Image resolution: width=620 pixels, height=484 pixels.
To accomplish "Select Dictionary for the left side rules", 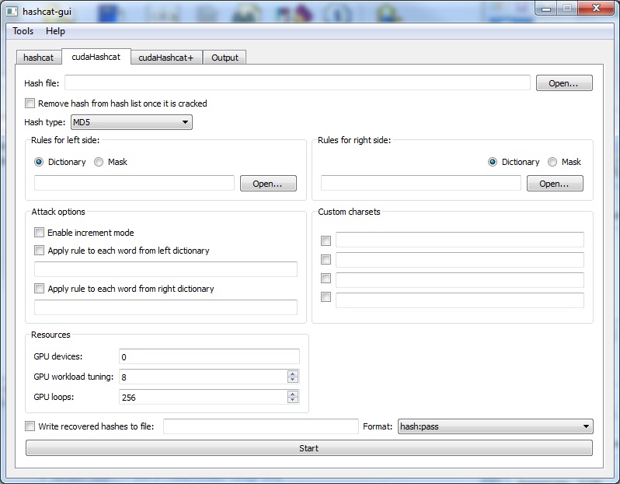I will tap(39, 162).
